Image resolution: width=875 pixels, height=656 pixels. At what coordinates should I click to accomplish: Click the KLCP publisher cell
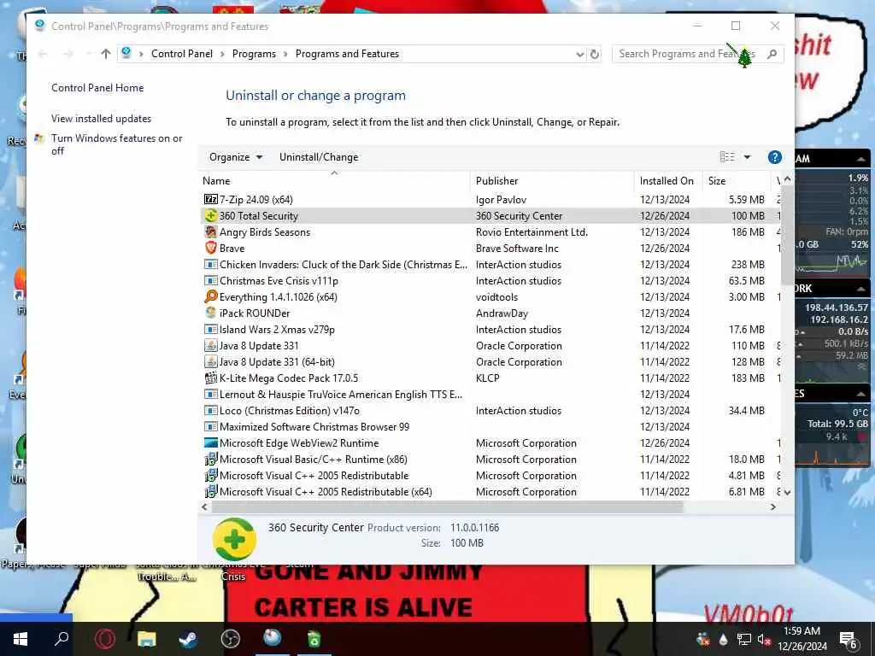488,378
